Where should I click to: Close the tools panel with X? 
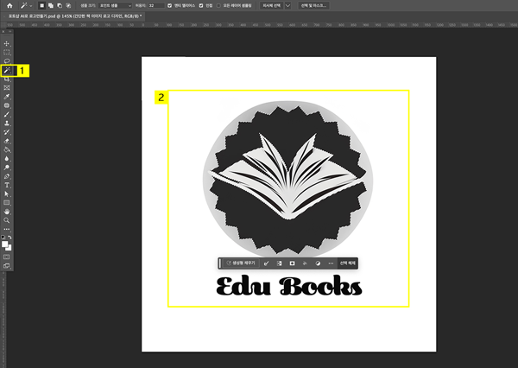[3, 31]
